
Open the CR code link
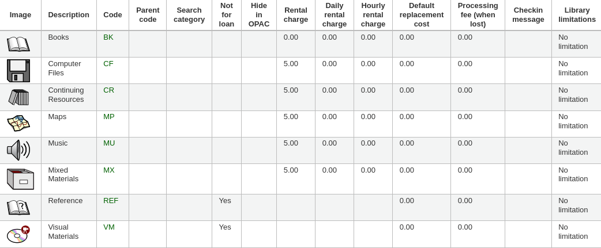108,90
